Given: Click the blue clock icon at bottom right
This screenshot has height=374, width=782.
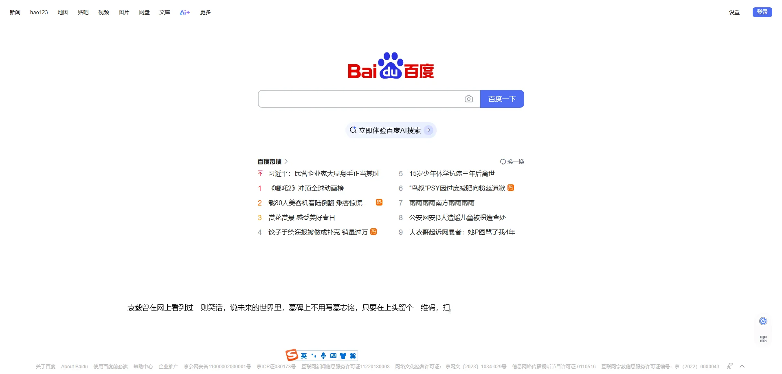Looking at the screenshot, I should 763,321.
